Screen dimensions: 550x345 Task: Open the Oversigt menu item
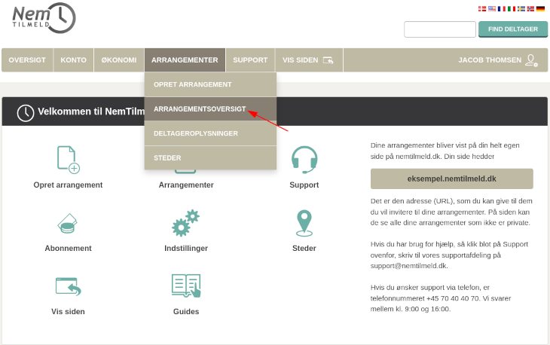(x=27, y=60)
